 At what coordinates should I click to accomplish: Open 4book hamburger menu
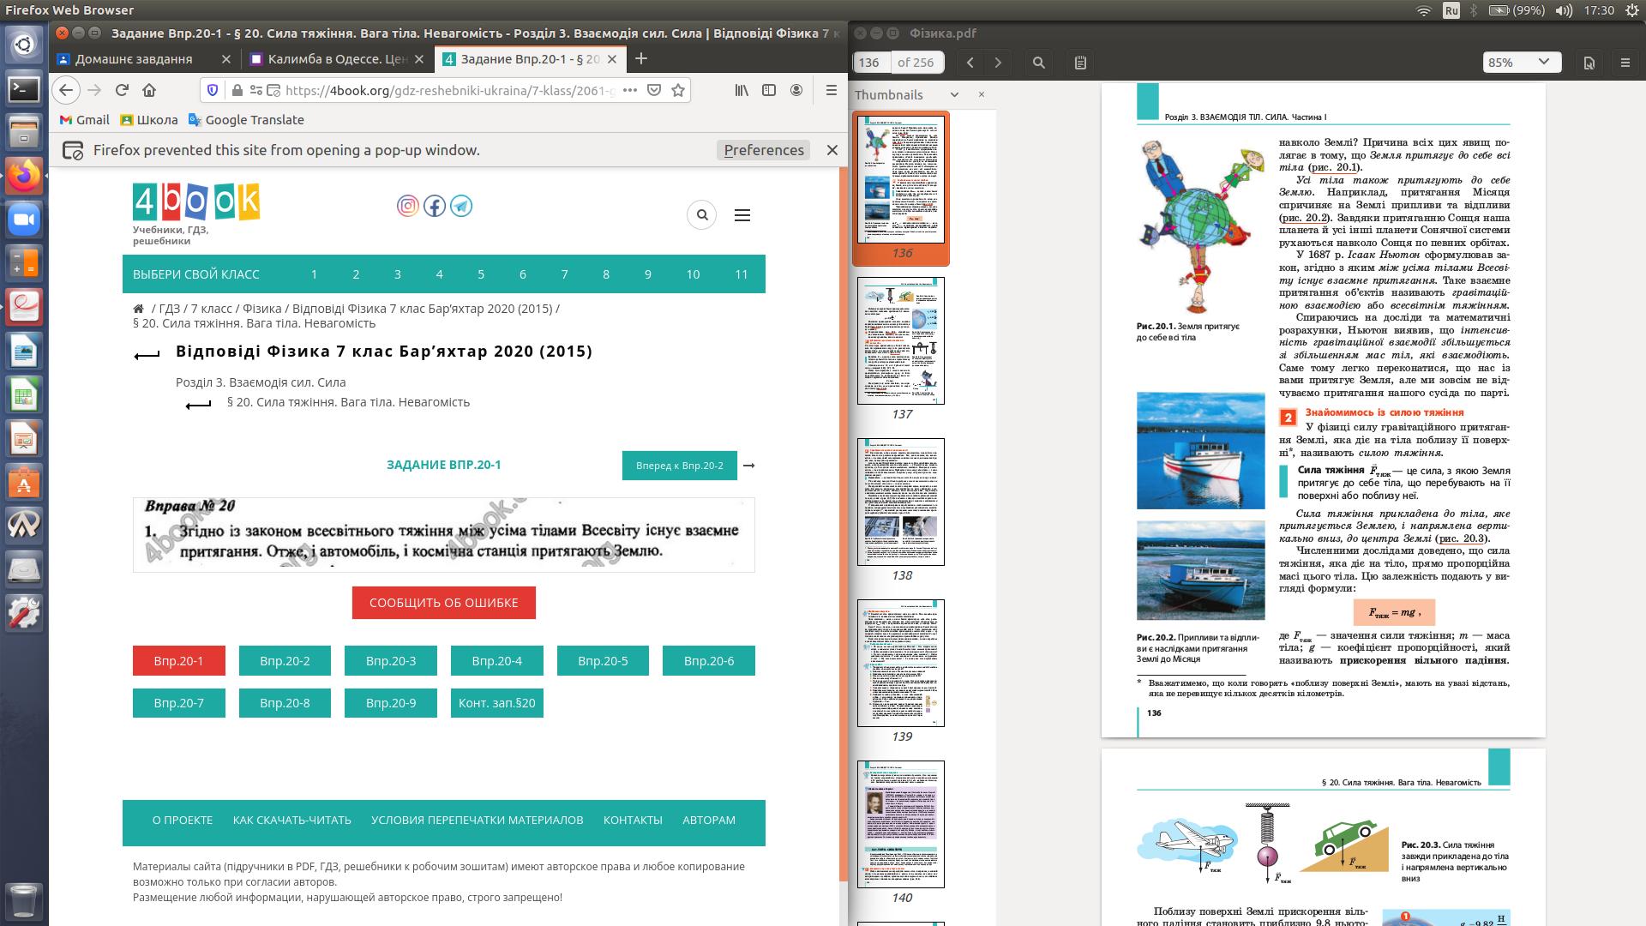coord(742,215)
